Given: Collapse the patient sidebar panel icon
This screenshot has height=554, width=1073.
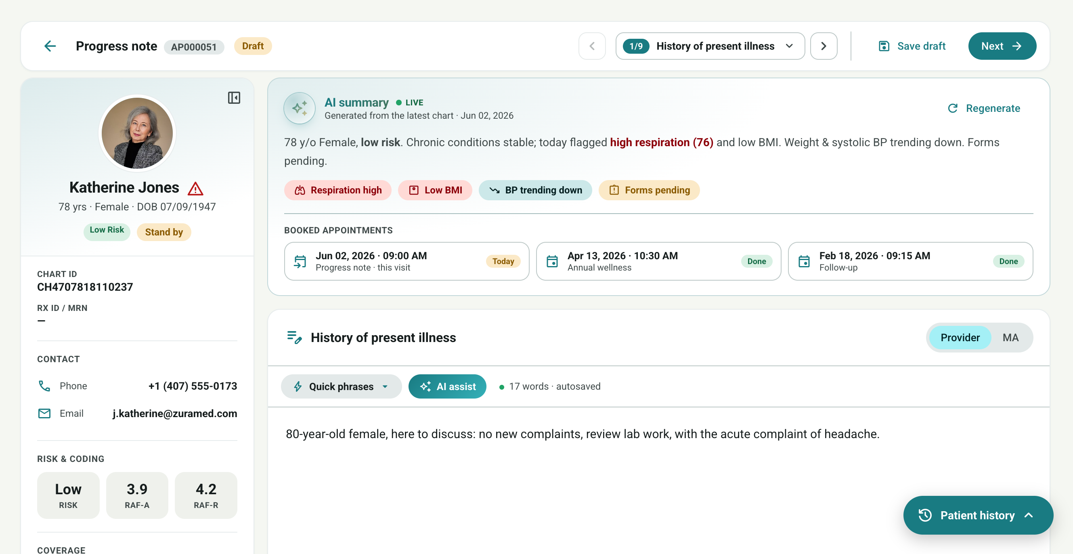Looking at the screenshot, I should [234, 98].
